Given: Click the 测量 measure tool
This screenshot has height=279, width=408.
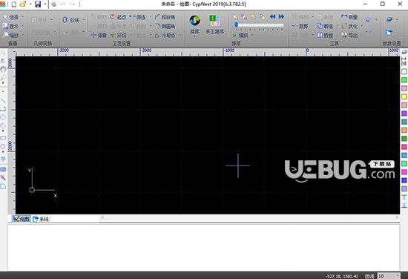Looking at the screenshot, I should 349,17.
